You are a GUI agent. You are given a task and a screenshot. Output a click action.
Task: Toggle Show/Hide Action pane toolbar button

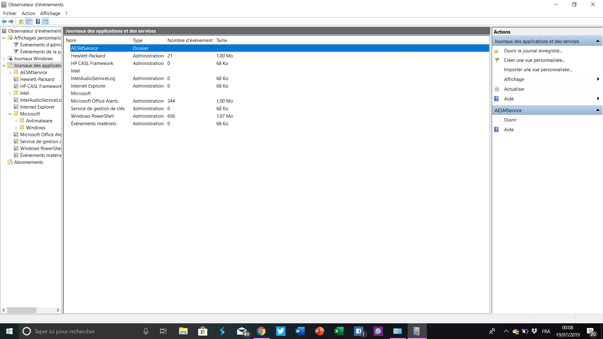pyautogui.click(x=46, y=21)
